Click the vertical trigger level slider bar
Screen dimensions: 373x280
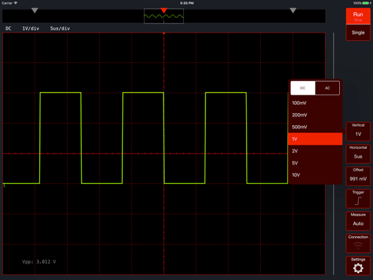[334, 154]
